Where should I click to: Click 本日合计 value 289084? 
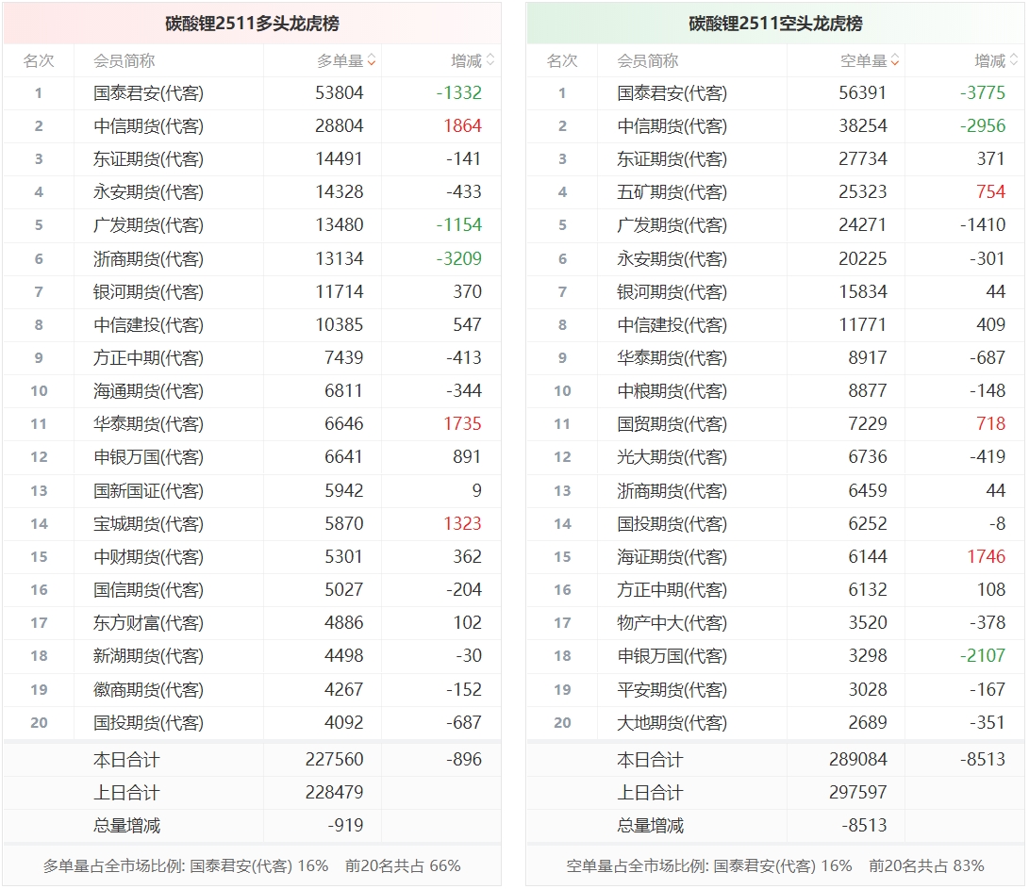[858, 760]
